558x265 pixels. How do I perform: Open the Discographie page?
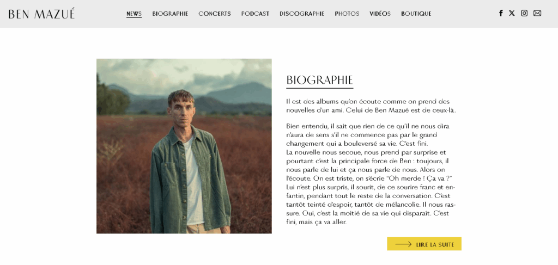point(302,14)
